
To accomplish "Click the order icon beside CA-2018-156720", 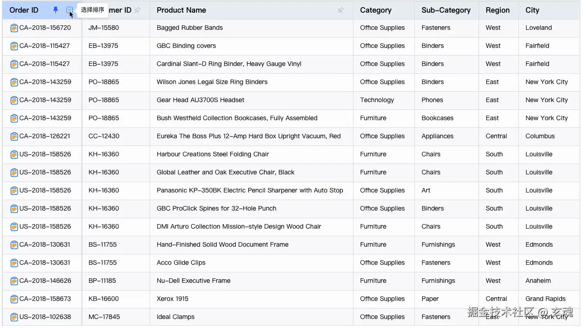I will [x=14, y=28].
